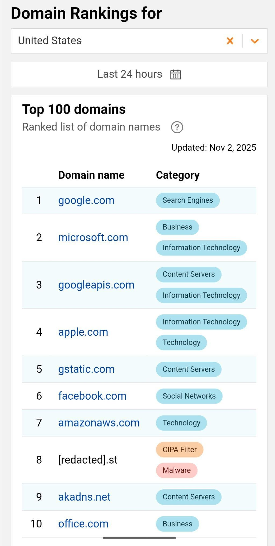Click the CIPA Filter orange tag

(179, 450)
